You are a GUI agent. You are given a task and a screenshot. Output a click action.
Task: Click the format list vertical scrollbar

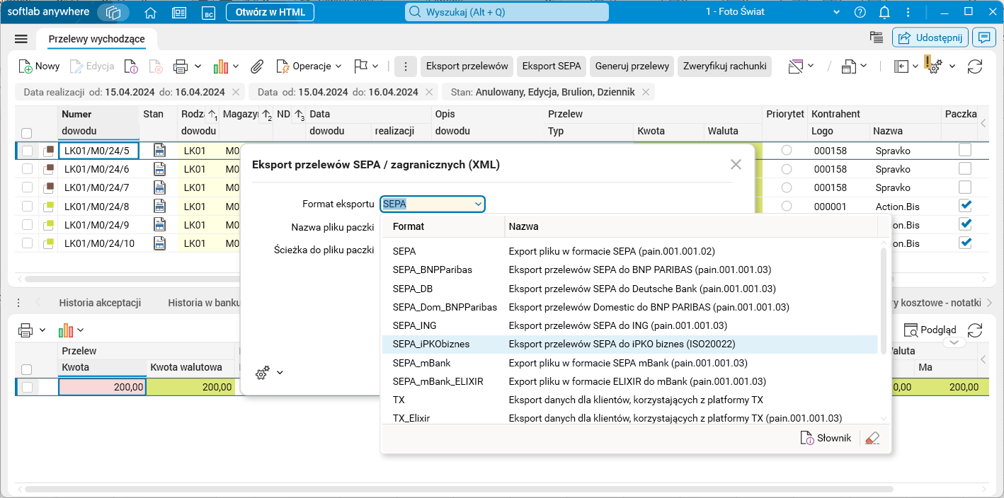883,297
